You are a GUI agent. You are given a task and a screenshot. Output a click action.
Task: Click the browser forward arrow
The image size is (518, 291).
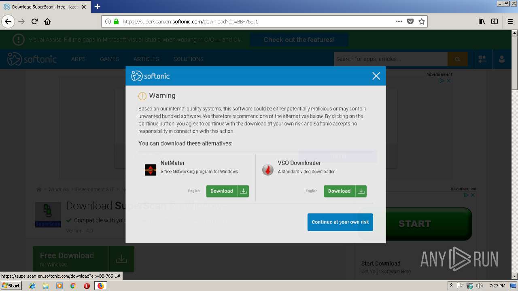(21, 21)
